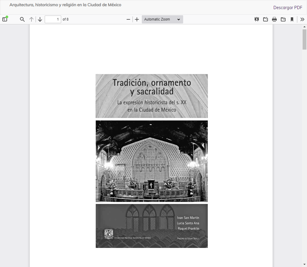
Task: Print the PDF document
Action: point(274,19)
